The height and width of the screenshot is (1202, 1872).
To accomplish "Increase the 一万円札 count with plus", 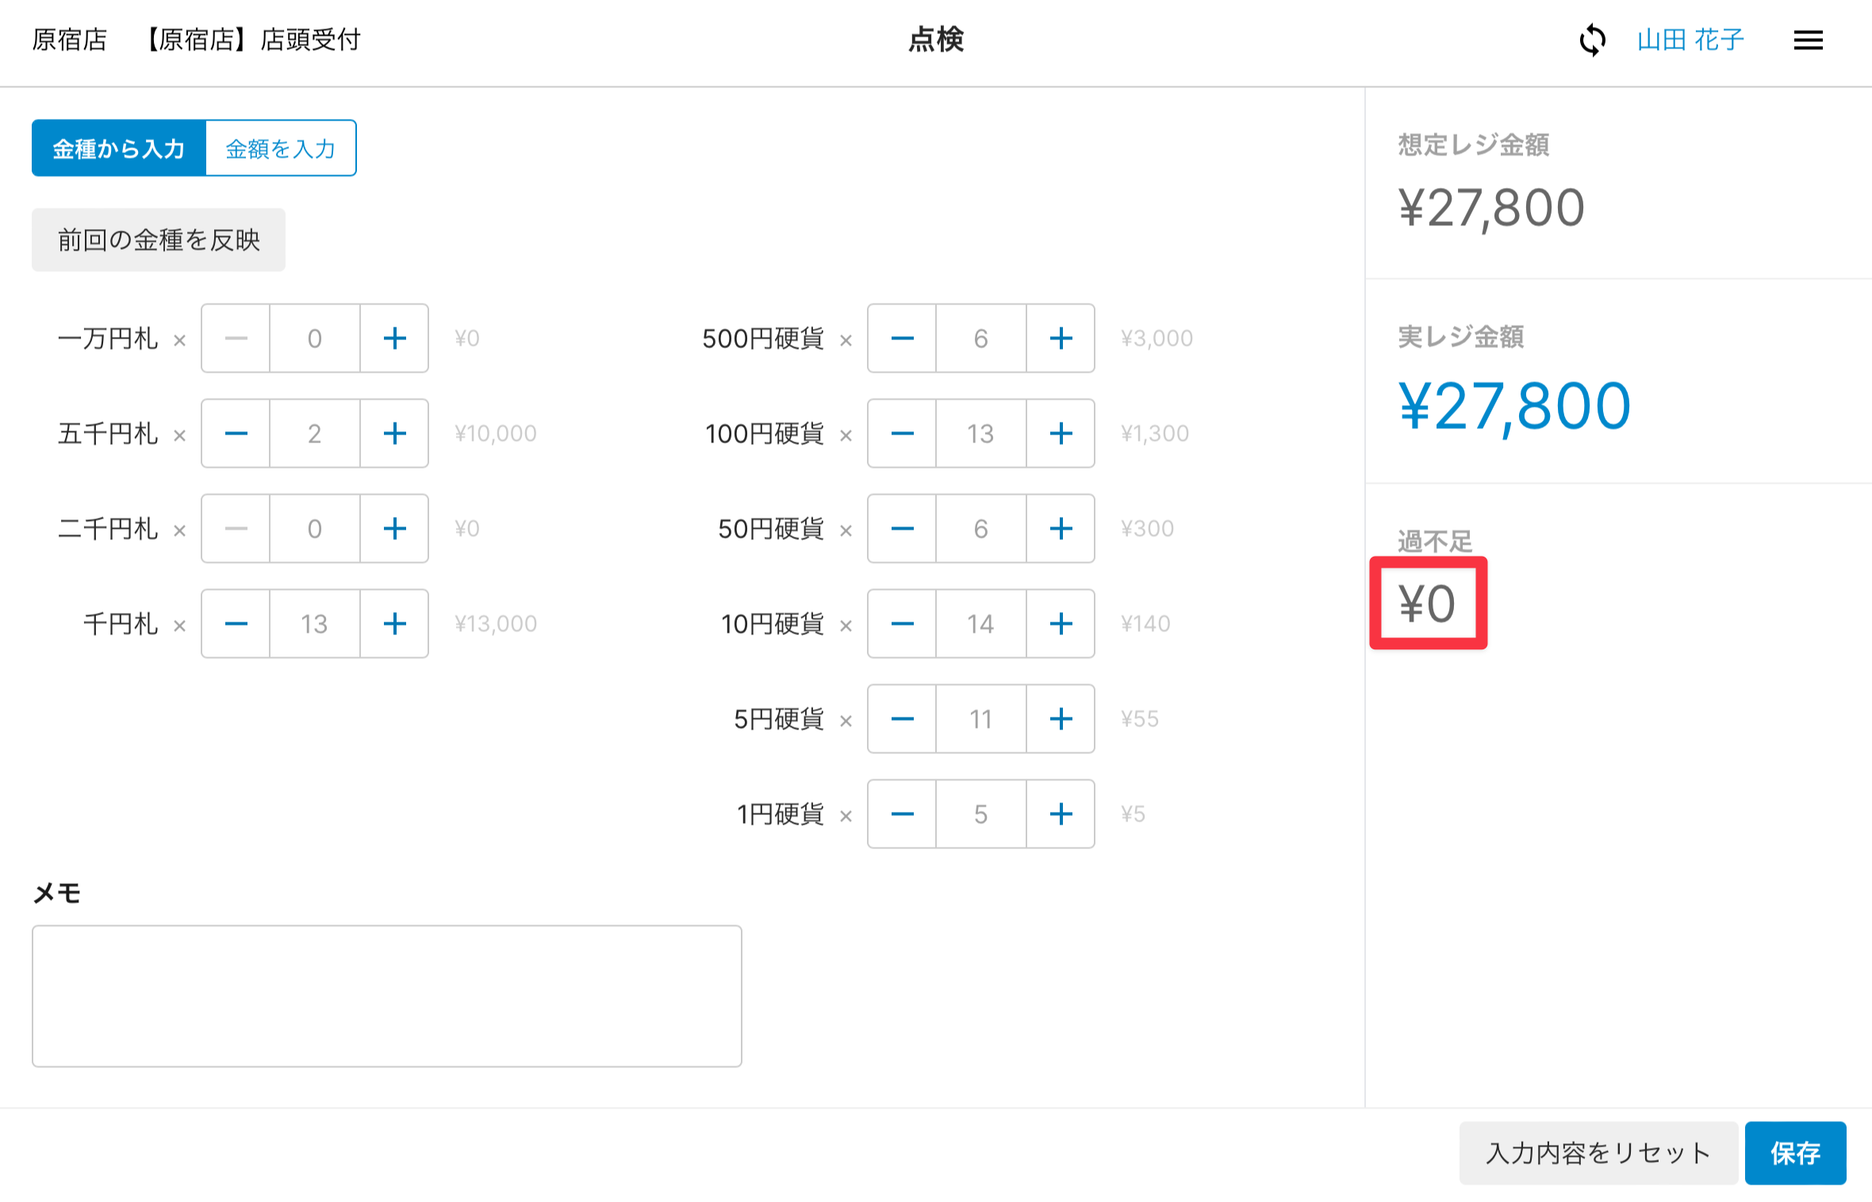I will (394, 339).
